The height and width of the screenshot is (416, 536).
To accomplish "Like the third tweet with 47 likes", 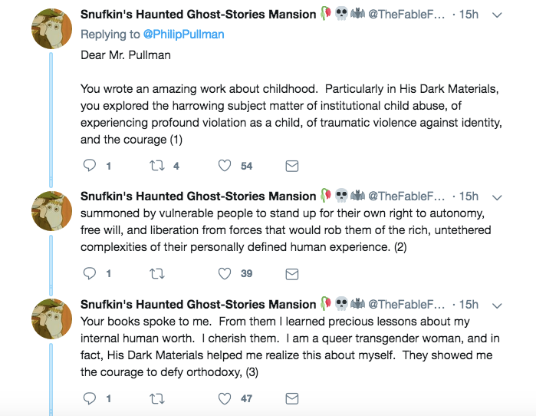I will [x=225, y=398].
